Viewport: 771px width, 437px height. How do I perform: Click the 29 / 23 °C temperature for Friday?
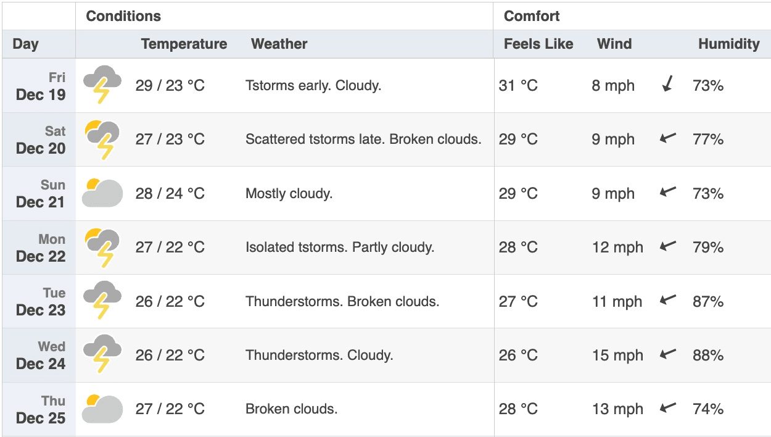coord(170,86)
